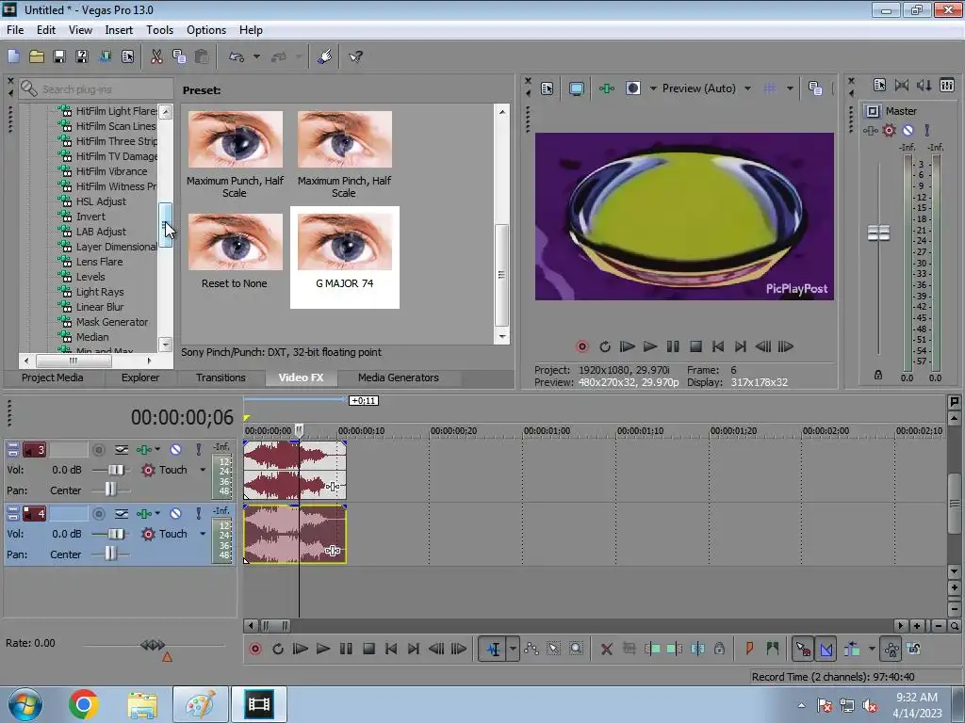
Task: Open the Insert menu
Action: click(119, 30)
